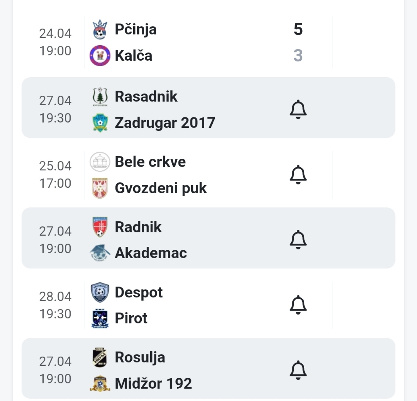Viewport: 417px width, 401px height.
Task: Click the Zadrugar 2017 green crest
Action: point(100,123)
